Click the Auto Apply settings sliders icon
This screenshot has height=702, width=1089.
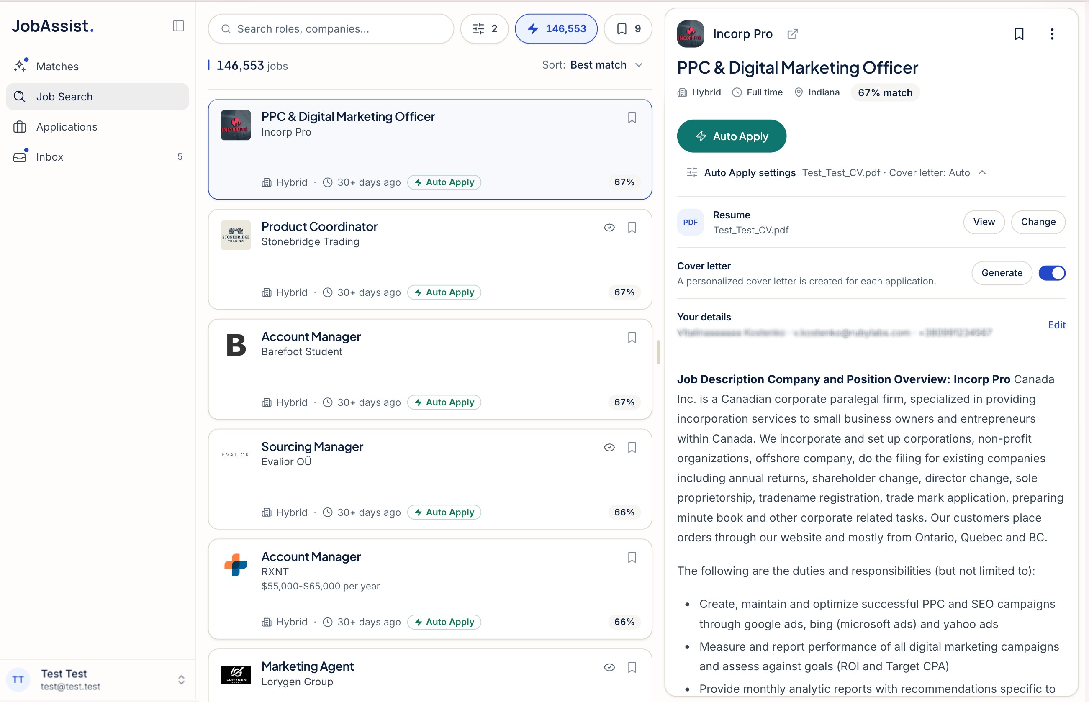point(692,172)
